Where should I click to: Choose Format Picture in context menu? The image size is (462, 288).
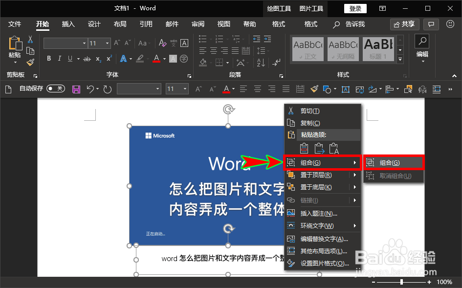[x=322, y=263]
